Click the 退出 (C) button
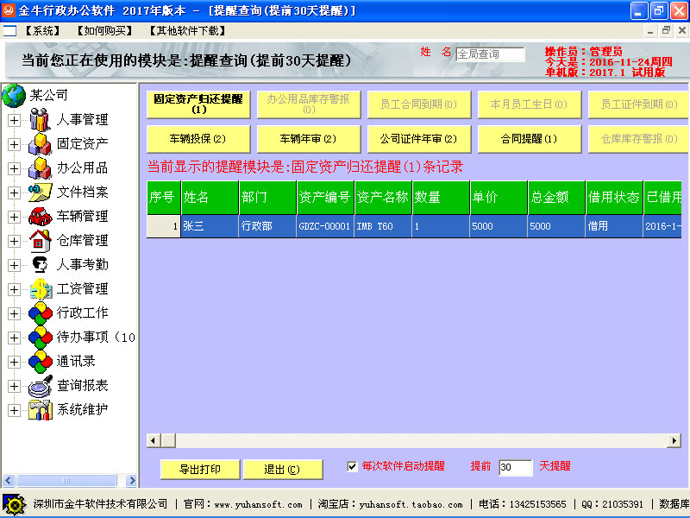 pos(282,470)
